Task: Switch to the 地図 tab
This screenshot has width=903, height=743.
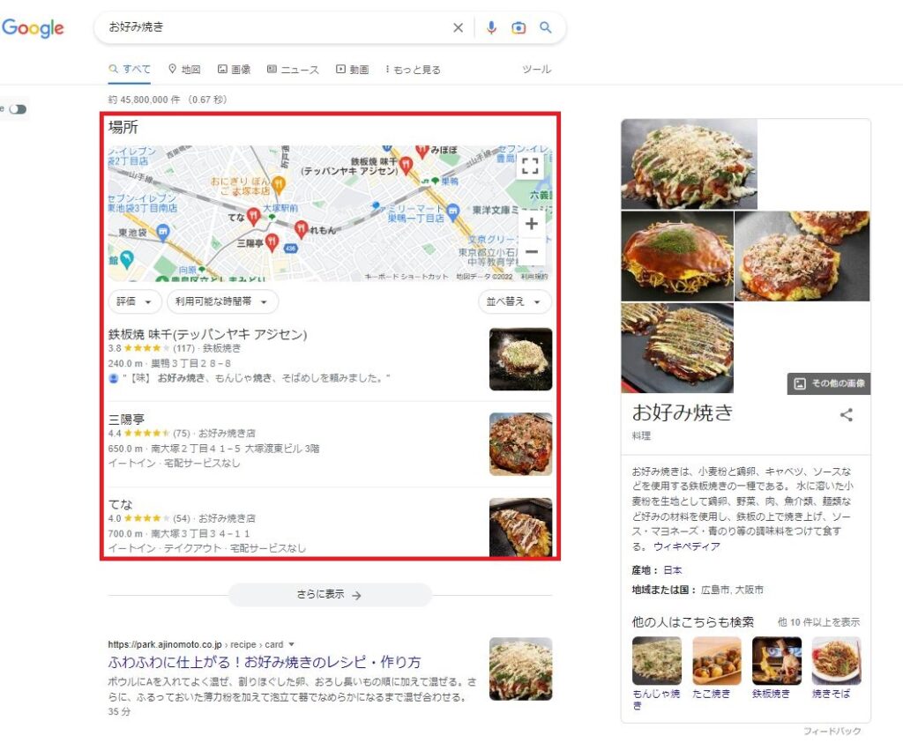Action: coord(184,69)
